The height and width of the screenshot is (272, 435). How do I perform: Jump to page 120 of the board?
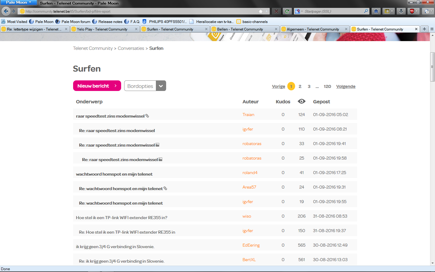[327, 86]
